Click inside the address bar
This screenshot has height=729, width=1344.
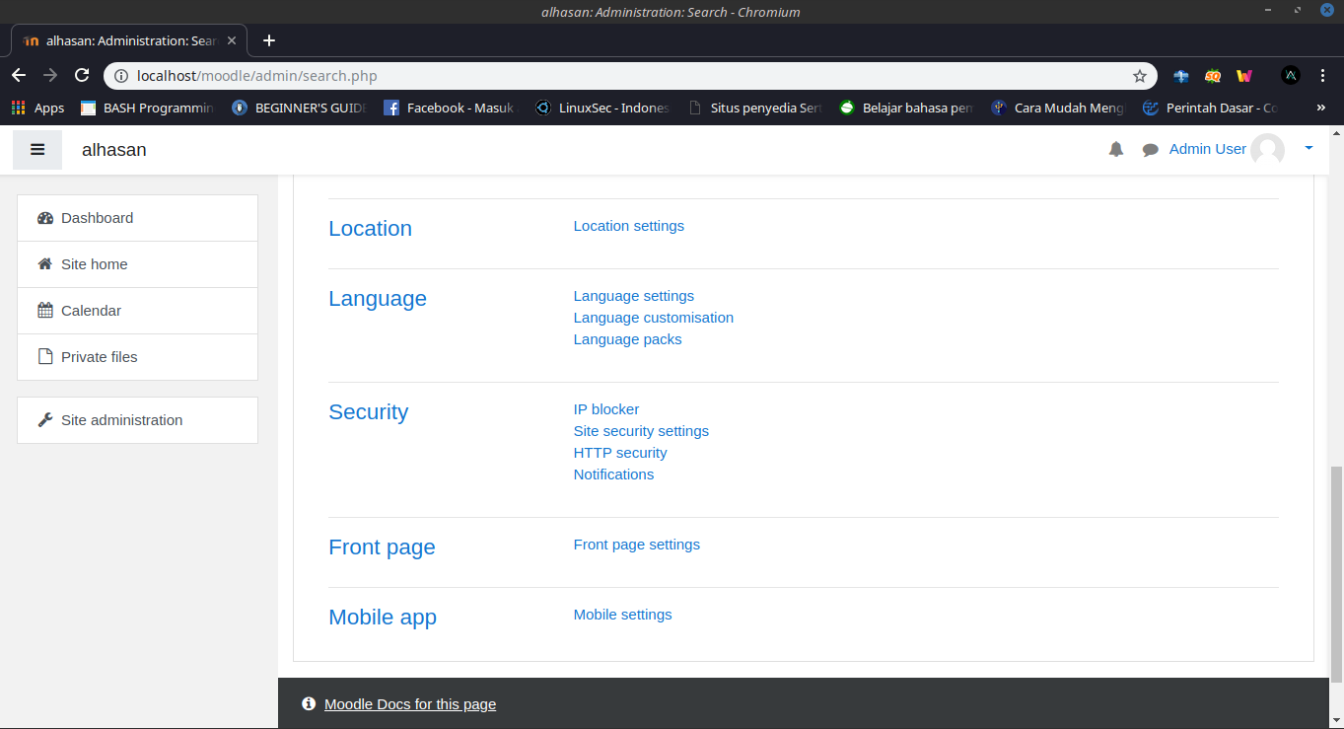click(394, 75)
